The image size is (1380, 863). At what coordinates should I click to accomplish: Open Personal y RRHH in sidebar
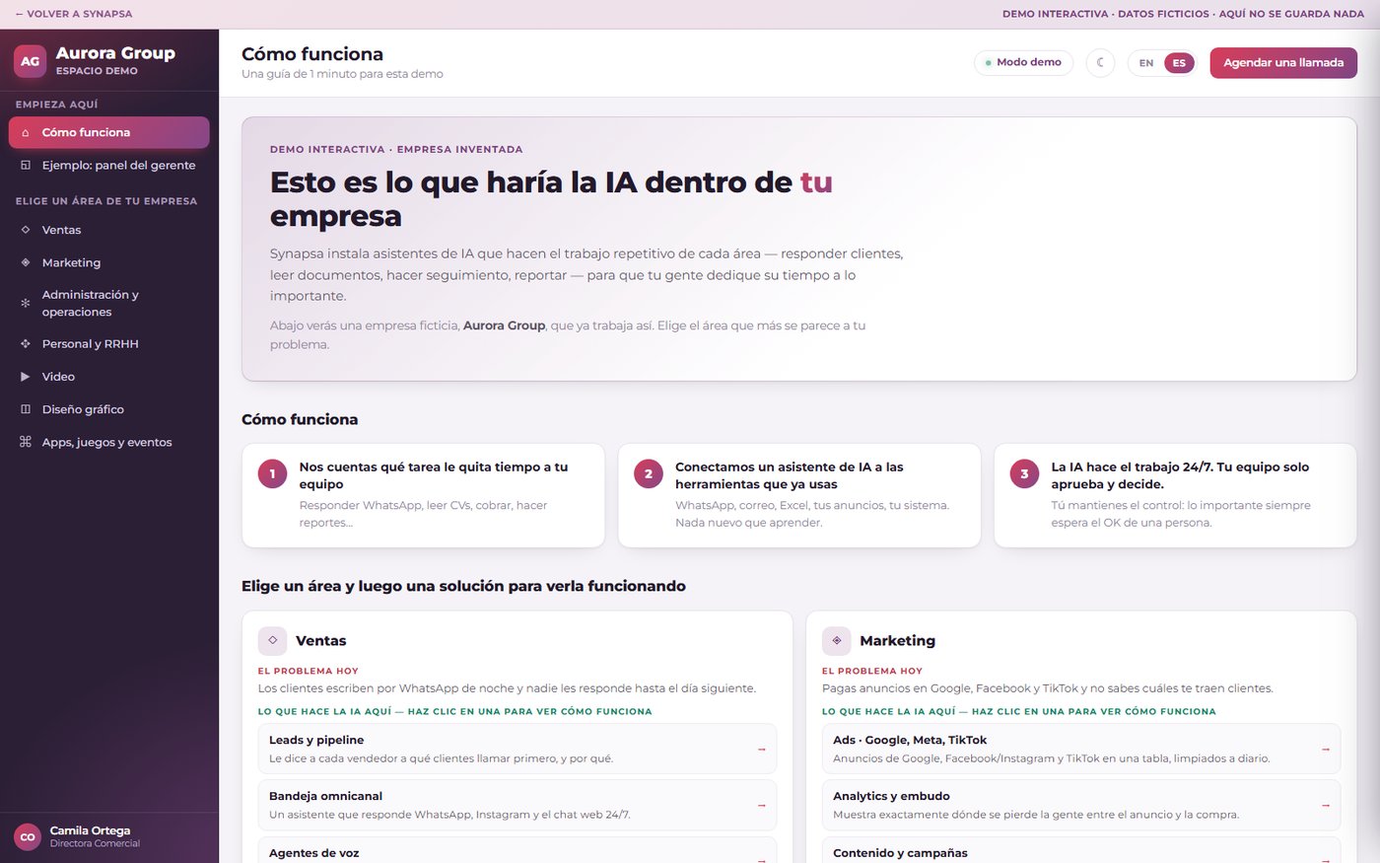[109, 344]
